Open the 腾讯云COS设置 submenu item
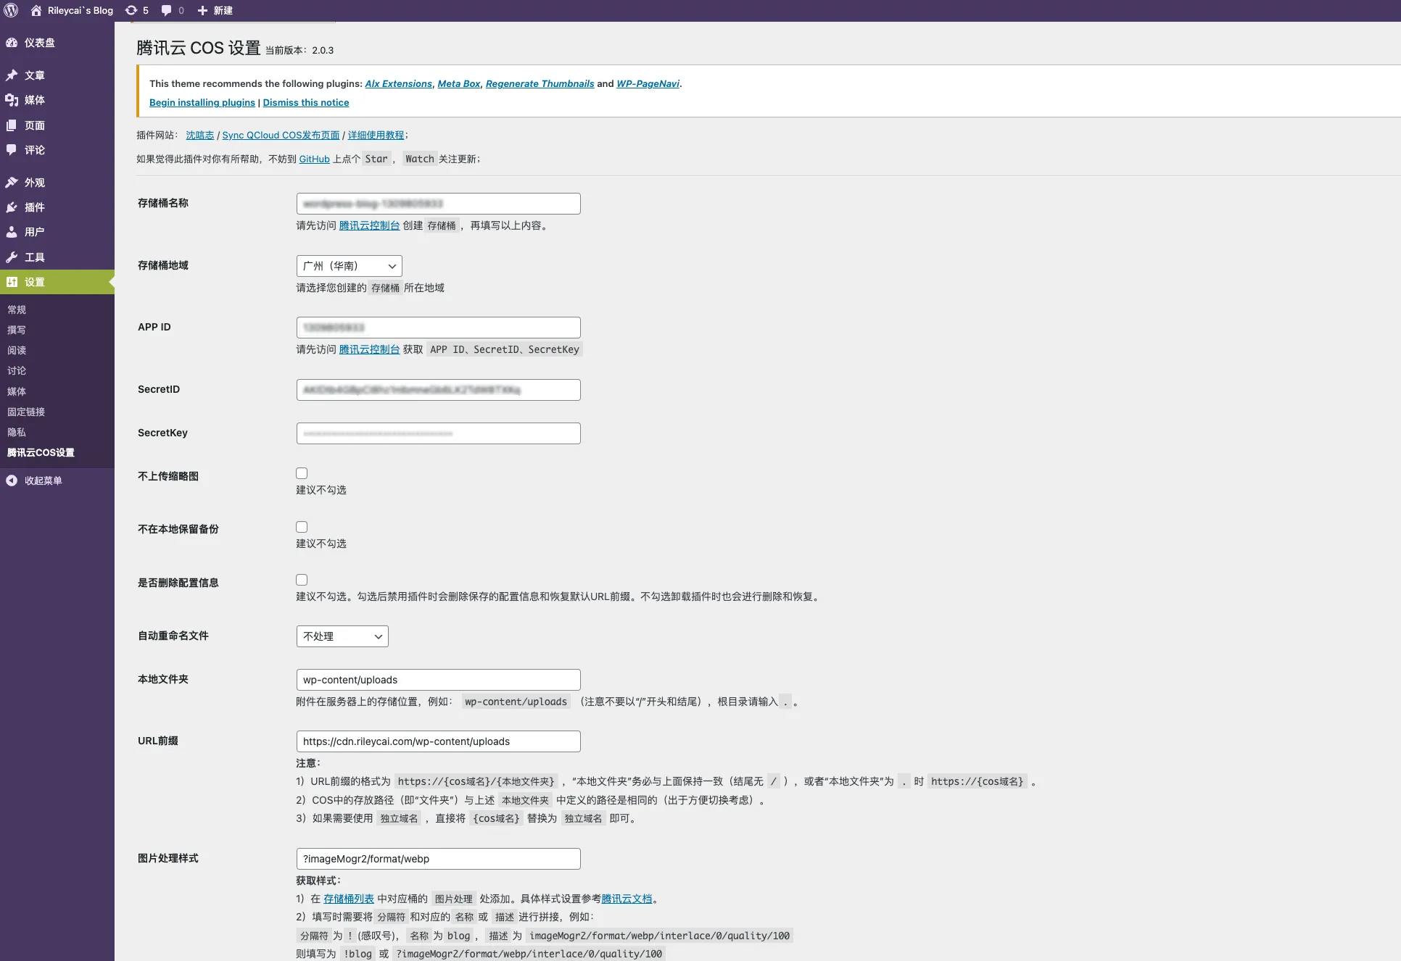Image resolution: width=1401 pixels, height=961 pixels. pos(41,452)
